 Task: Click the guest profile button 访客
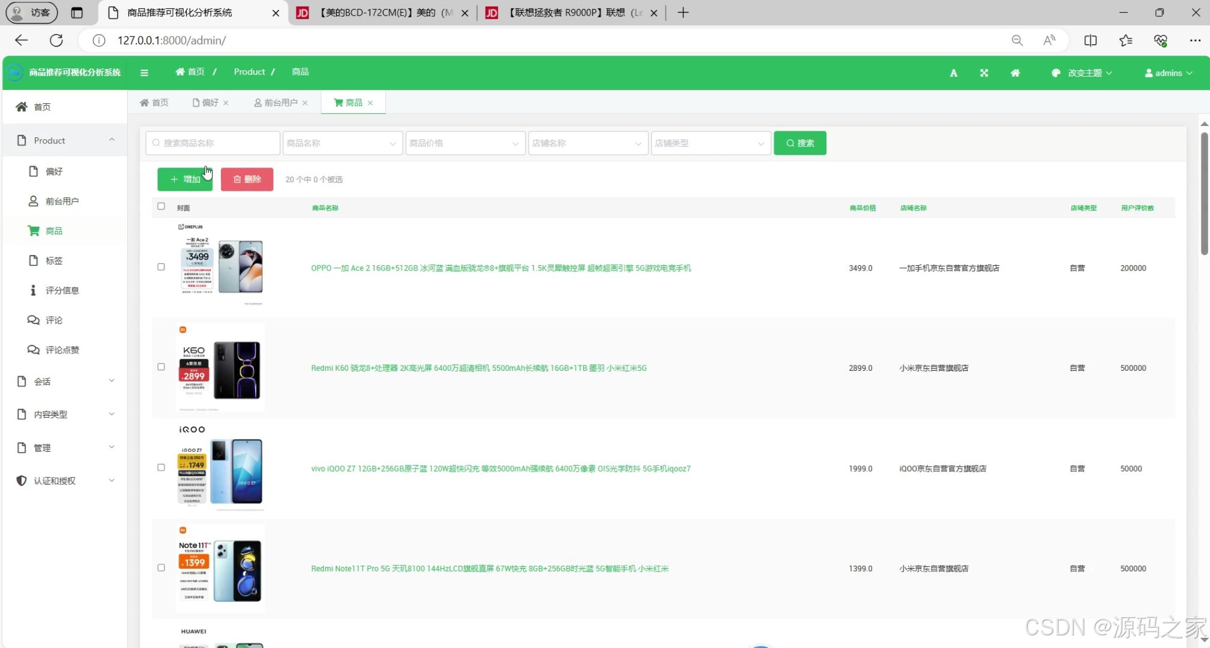click(x=32, y=13)
